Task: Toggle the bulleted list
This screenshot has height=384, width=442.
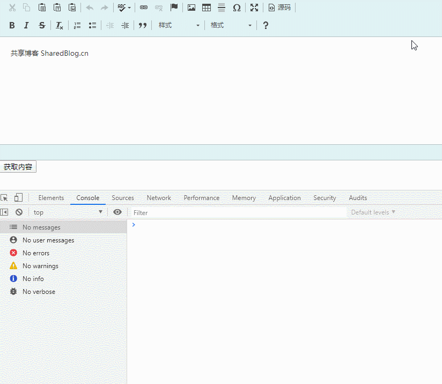Action: point(92,25)
